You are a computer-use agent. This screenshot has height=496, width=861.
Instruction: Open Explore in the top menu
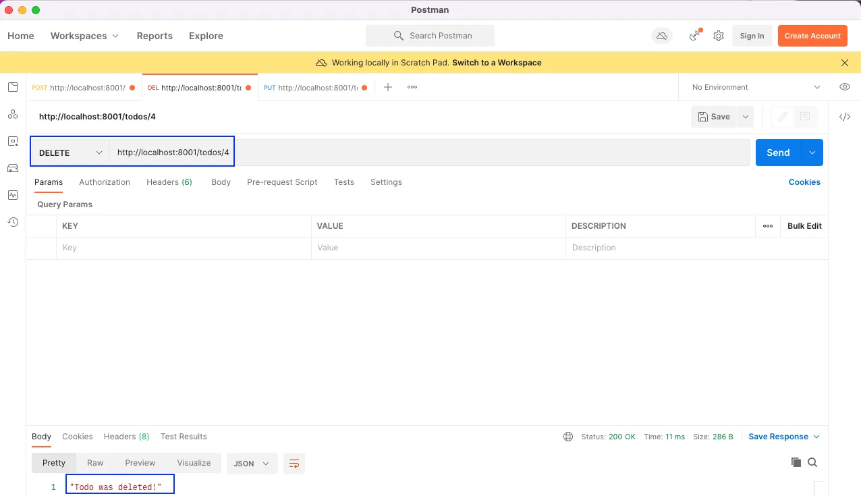(x=206, y=36)
